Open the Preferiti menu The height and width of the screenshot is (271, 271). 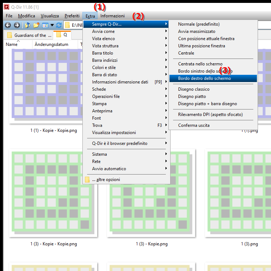(x=72, y=16)
